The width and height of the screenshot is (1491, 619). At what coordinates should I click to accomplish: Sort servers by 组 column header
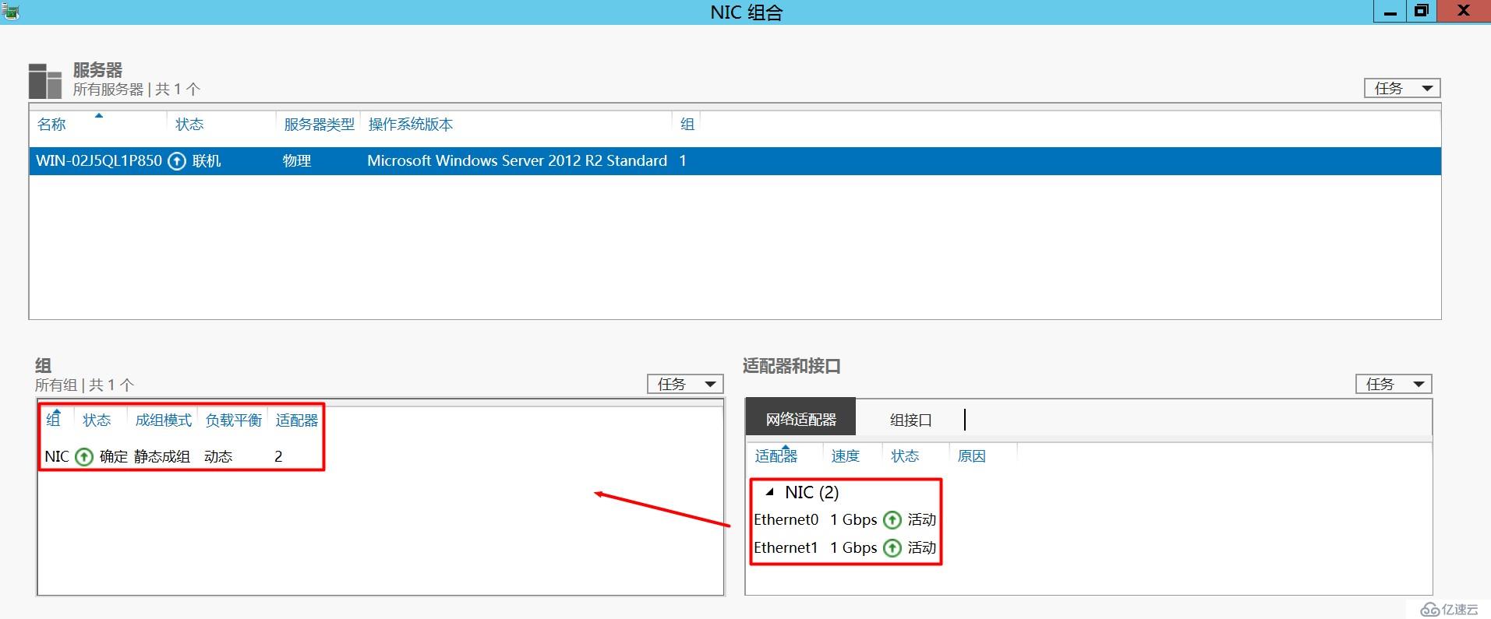687,125
